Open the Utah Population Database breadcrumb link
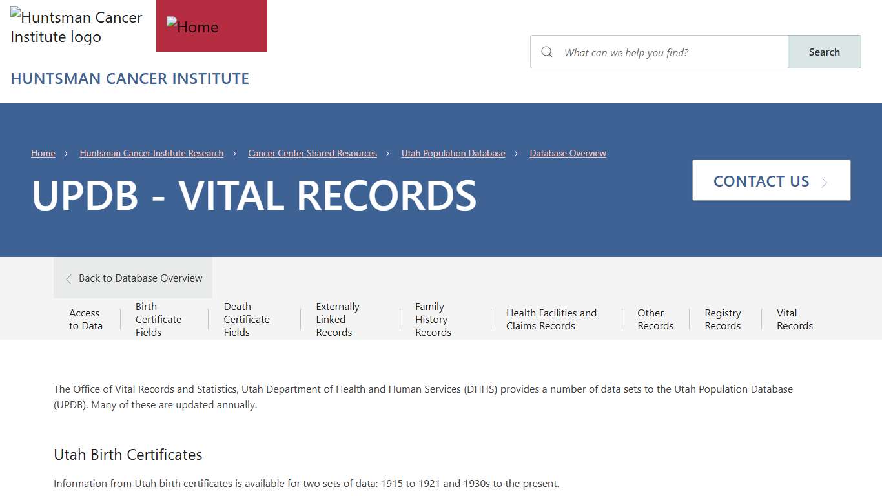 pos(453,153)
